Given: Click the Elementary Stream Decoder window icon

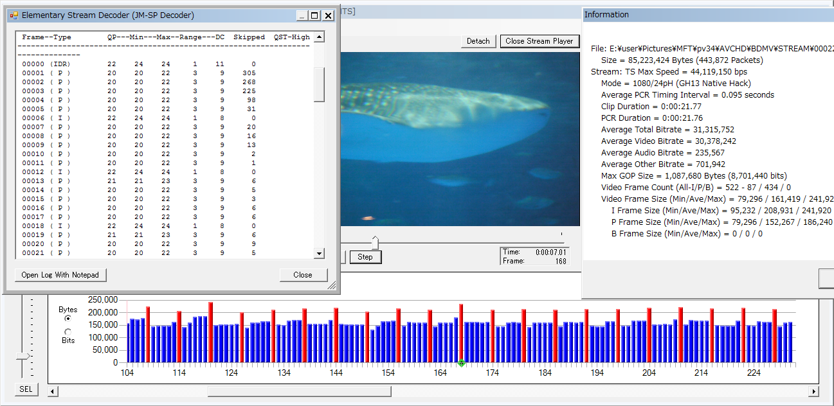Looking at the screenshot, I should click(14, 15).
